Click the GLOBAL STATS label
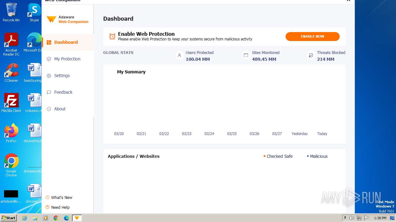The width and height of the screenshot is (396, 222). pyautogui.click(x=118, y=53)
